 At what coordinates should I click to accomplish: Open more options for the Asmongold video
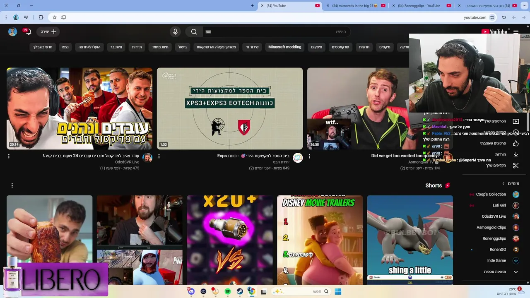point(309,156)
